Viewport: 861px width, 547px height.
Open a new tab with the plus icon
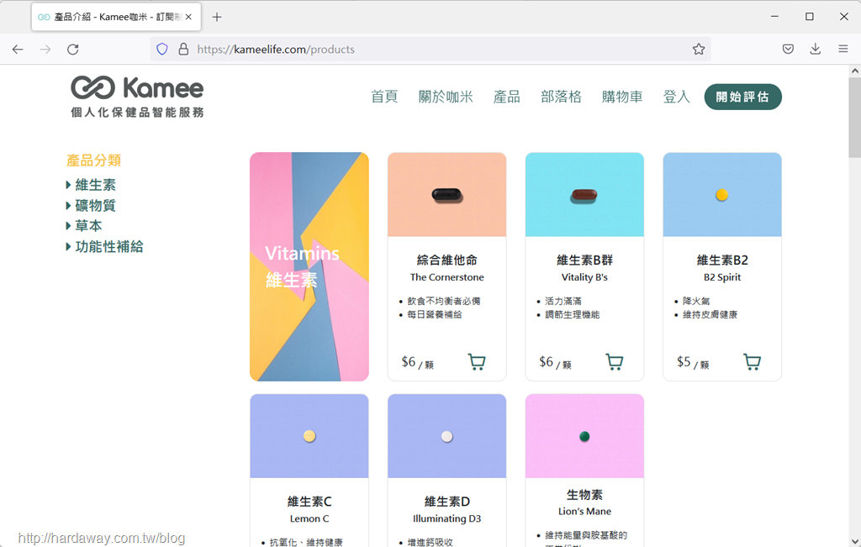click(217, 17)
